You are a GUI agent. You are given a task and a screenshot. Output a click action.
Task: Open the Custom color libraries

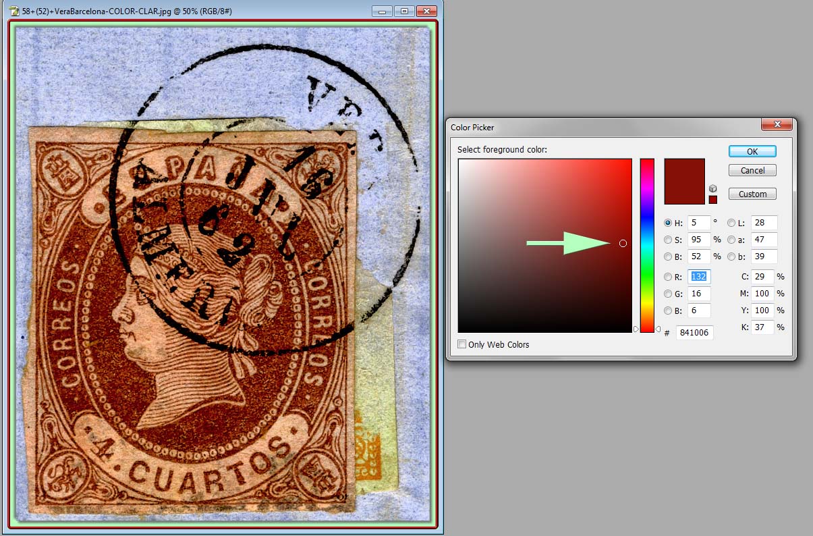(752, 194)
